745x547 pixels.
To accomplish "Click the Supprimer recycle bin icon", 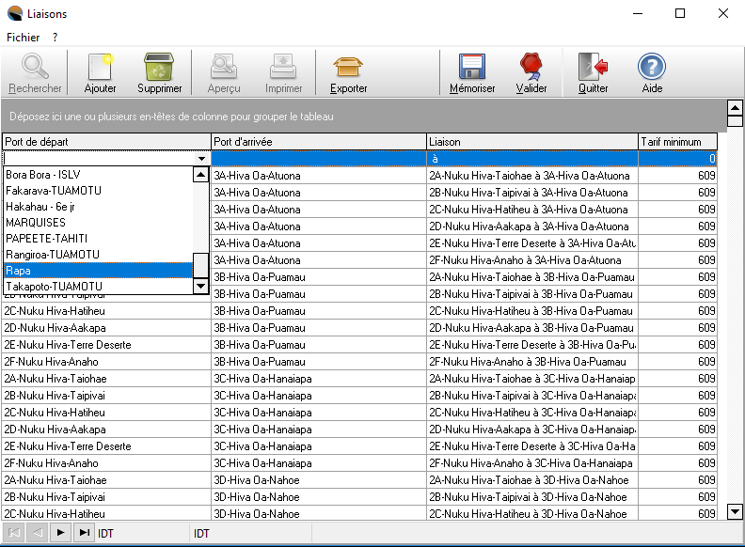I will tap(159, 68).
